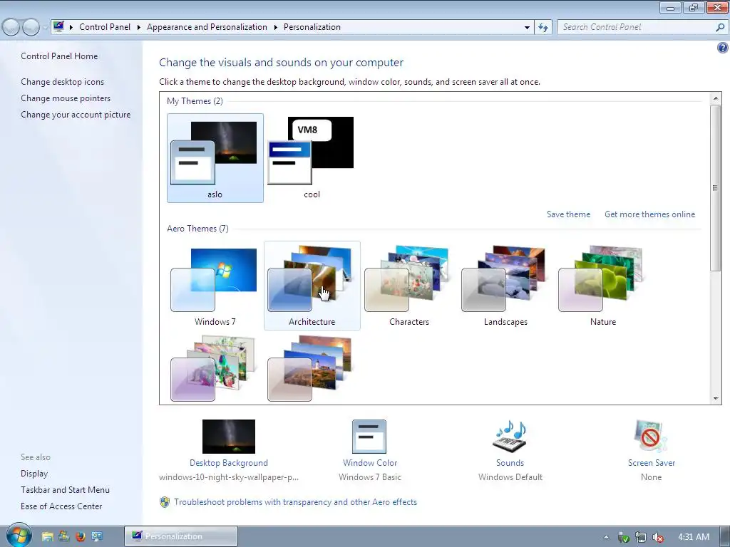Click the Desktop Background link
This screenshot has width=730, height=547.
[x=229, y=463]
